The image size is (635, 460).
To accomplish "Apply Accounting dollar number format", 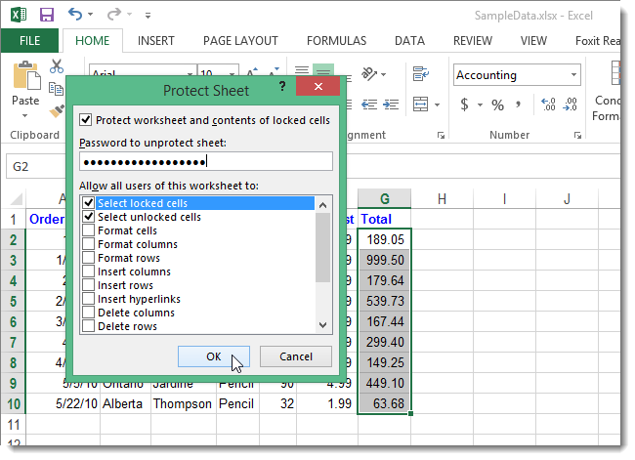I will [x=464, y=105].
